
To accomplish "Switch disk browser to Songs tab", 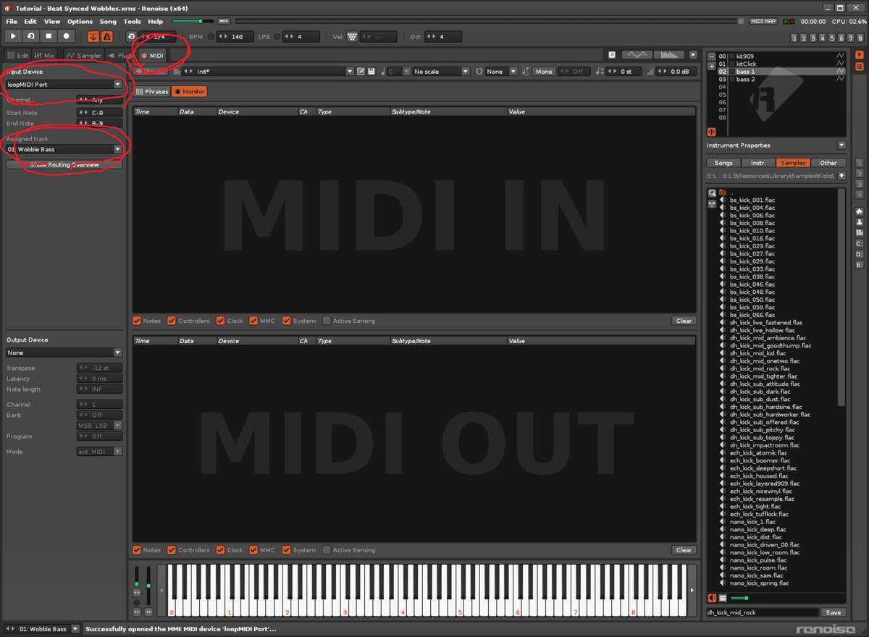I will pyautogui.click(x=723, y=163).
